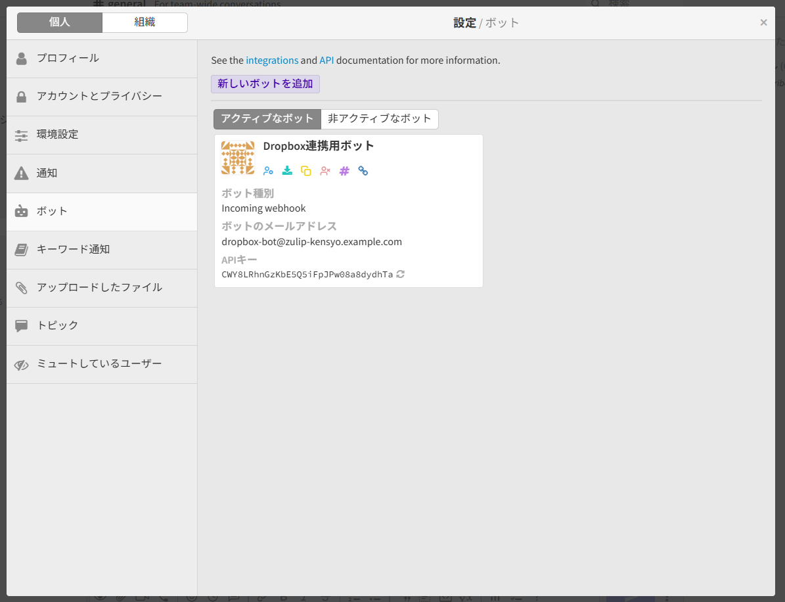Viewport: 785px width, 602px height.
Task: Click the Dropbox bot avatar image
Action: pos(238,158)
